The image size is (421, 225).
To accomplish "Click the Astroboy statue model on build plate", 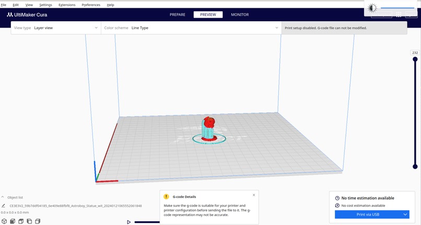I will coord(208,129).
